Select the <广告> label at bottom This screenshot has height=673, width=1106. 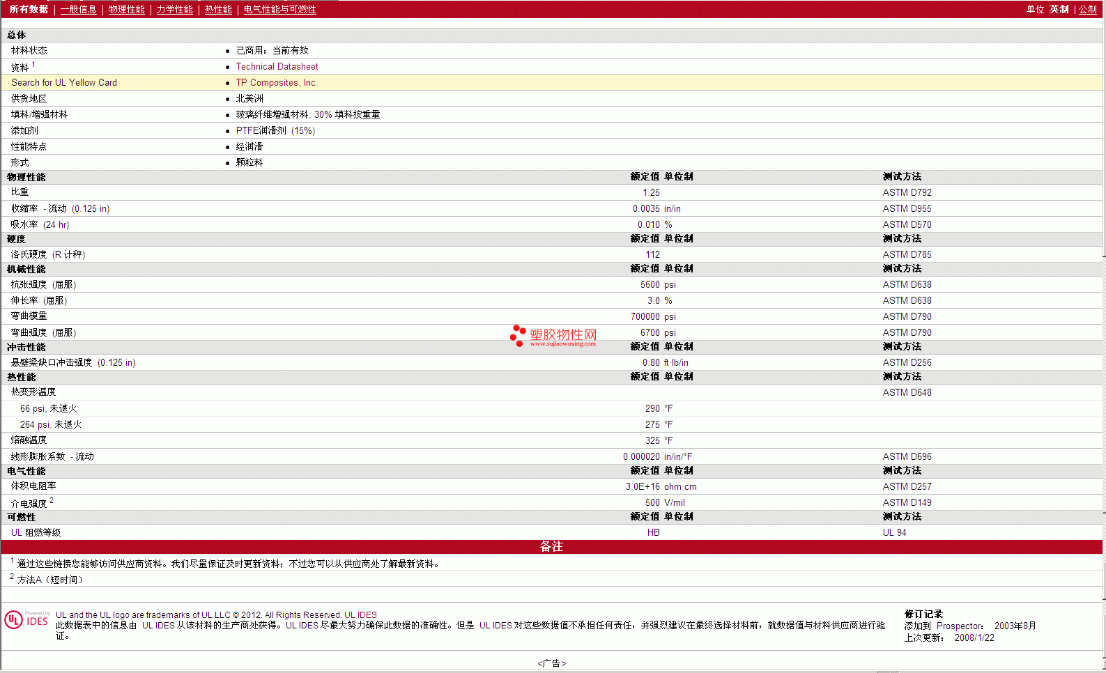pyautogui.click(x=552, y=663)
